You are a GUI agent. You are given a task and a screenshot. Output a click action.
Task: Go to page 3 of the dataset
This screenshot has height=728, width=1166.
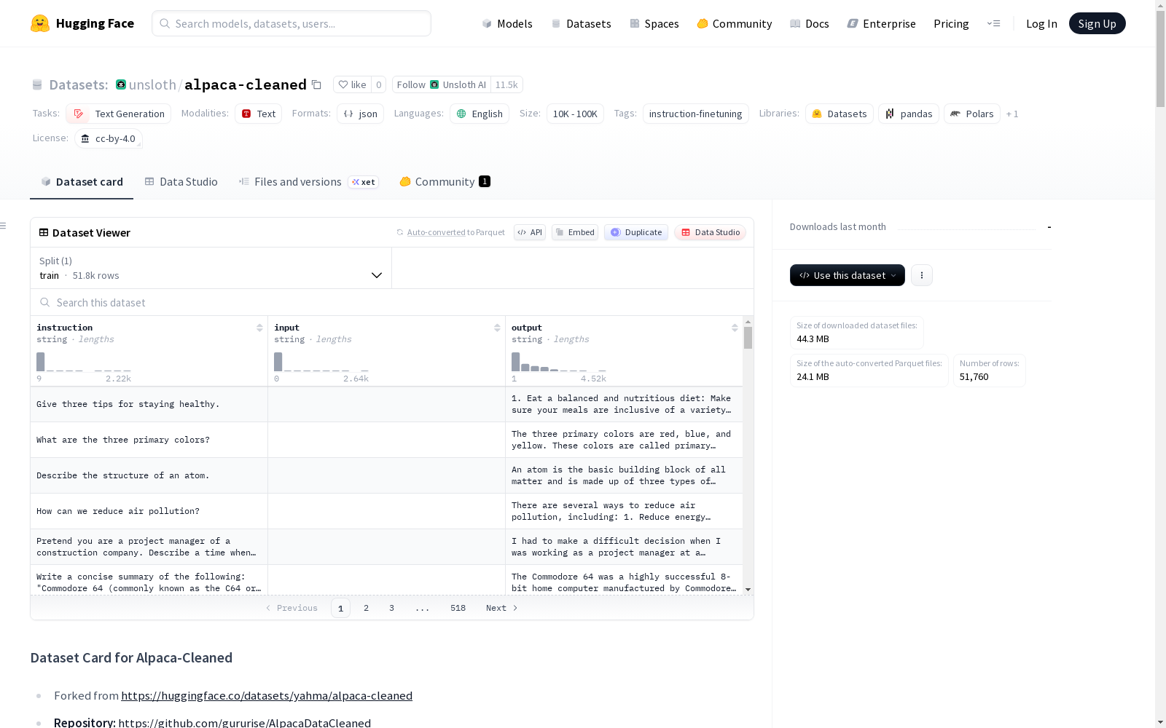(x=391, y=608)
